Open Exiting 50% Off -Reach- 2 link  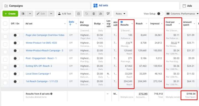pos(39,66)
